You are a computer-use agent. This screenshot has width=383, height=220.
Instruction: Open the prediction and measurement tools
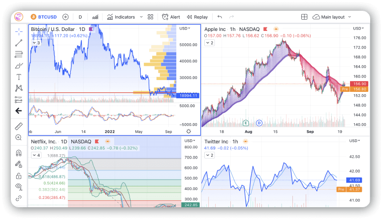19,99
